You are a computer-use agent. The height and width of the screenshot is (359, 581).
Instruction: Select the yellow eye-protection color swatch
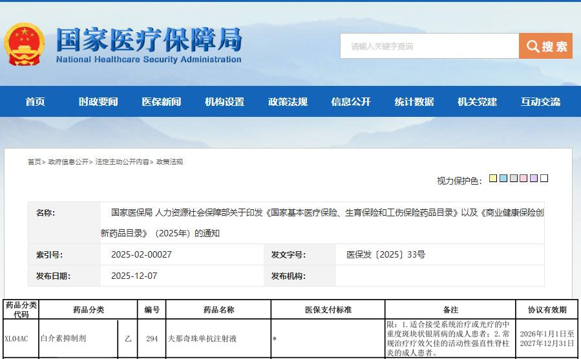pos(493,179)
